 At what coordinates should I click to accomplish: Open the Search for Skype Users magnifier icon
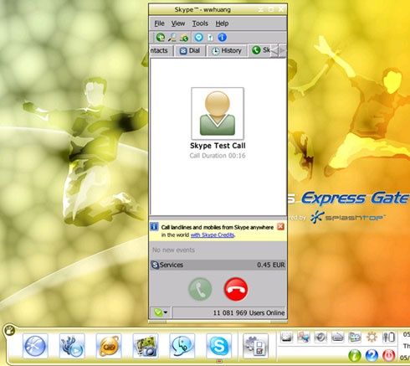coord(172,38)
